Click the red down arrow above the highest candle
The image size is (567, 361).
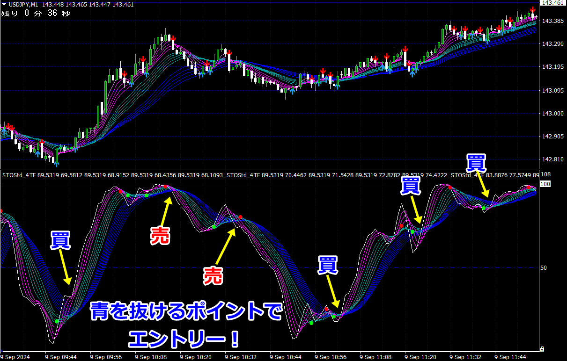[x=533, y=10]
